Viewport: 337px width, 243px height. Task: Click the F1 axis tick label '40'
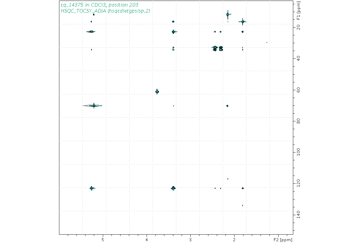299,58
